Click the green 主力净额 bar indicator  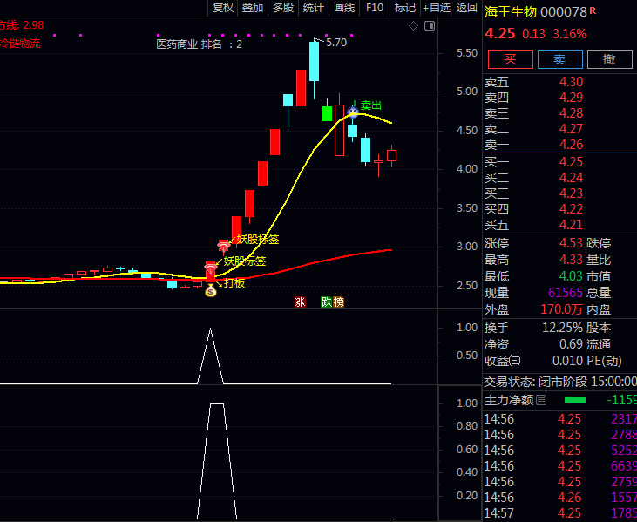click(x=575, y=400)
